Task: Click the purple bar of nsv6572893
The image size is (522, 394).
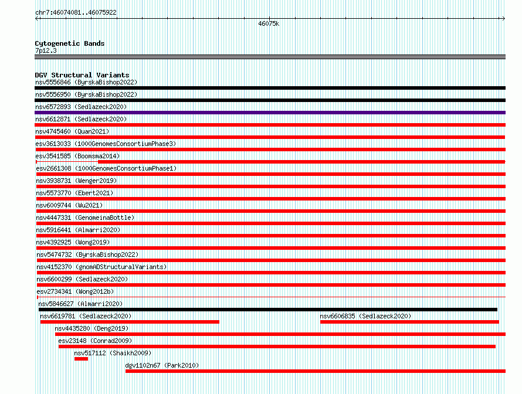Action: coord(270,113)
